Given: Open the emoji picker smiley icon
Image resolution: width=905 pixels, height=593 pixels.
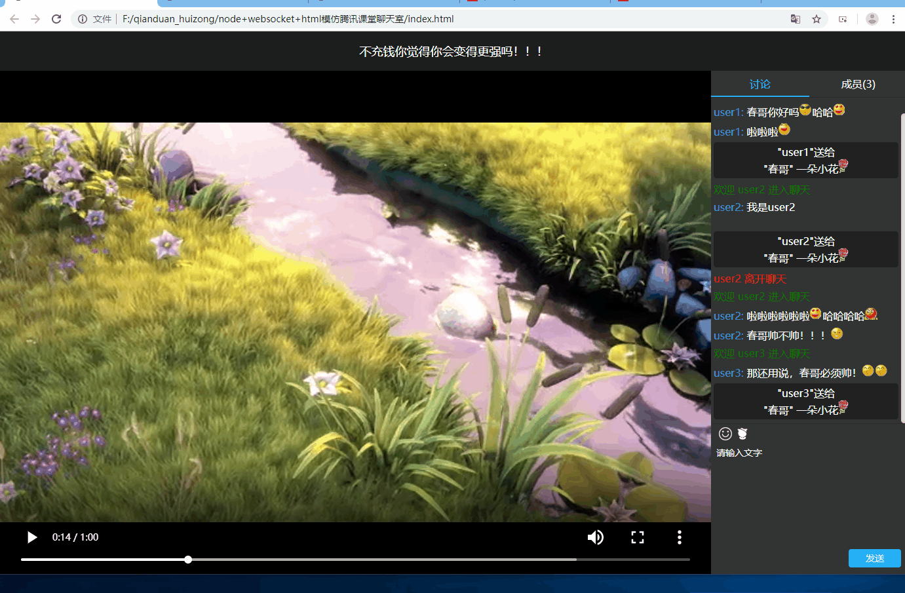Looking at the screenshot, I should coord(725,434).
